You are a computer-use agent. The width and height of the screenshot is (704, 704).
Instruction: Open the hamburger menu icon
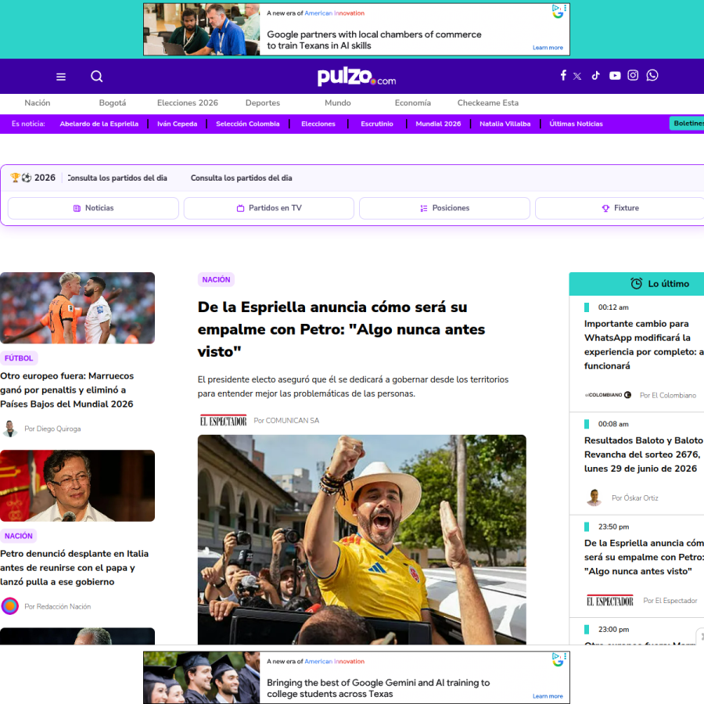point(61,77)
